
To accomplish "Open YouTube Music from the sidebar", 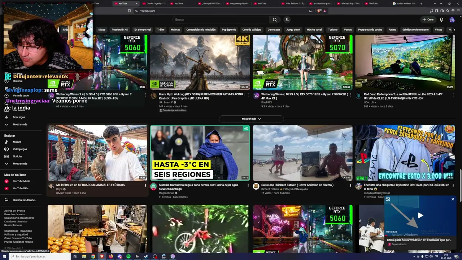I will pyautogui.click(x=21, y=181).
